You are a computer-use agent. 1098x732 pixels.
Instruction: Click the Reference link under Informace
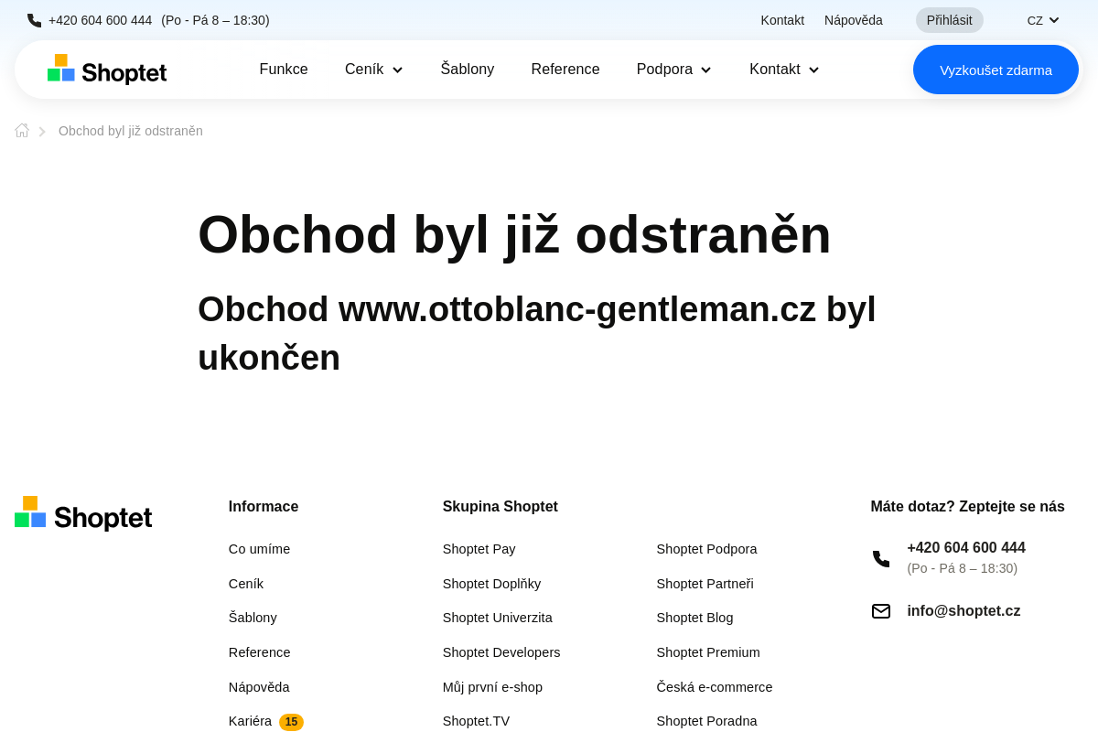pos(259,651)
